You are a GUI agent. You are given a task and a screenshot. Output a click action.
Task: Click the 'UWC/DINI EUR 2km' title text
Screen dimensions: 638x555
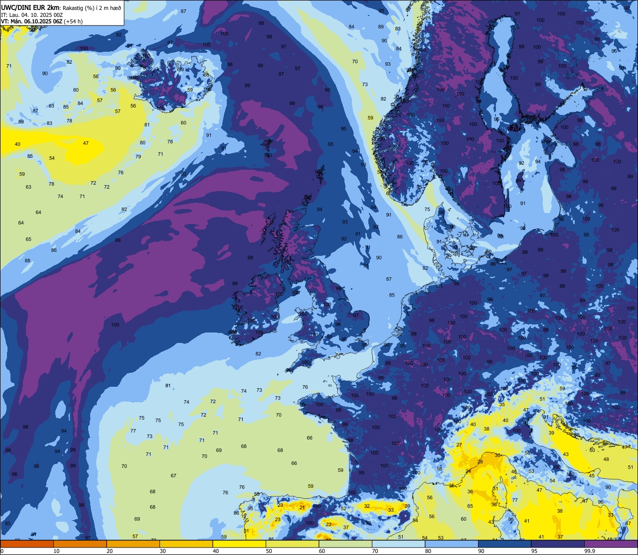click(x=30, y=7)
